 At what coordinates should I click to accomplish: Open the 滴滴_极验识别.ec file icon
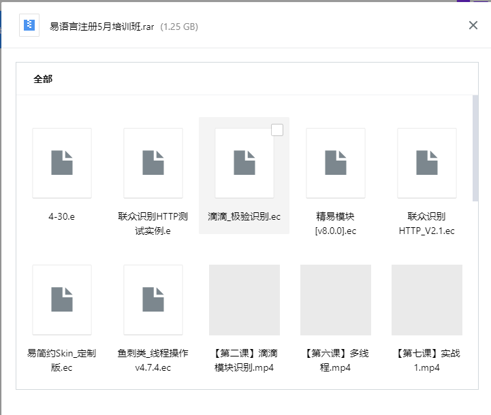coord(244,163)
